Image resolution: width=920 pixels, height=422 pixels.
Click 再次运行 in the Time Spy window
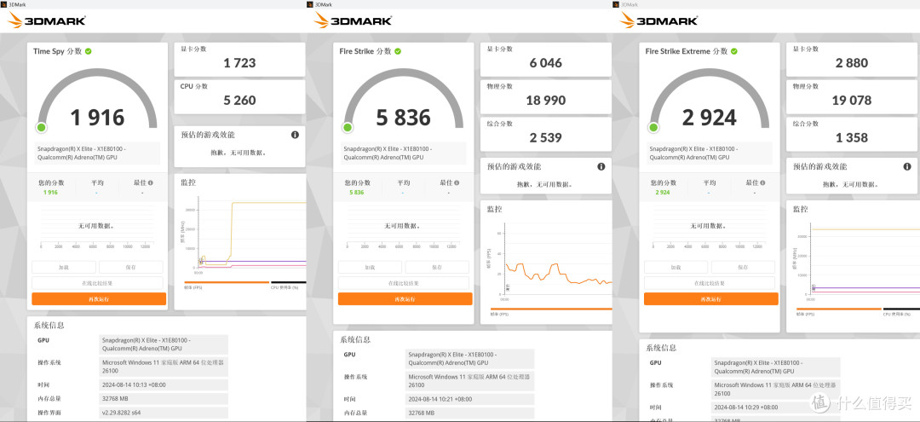point(99,298)
